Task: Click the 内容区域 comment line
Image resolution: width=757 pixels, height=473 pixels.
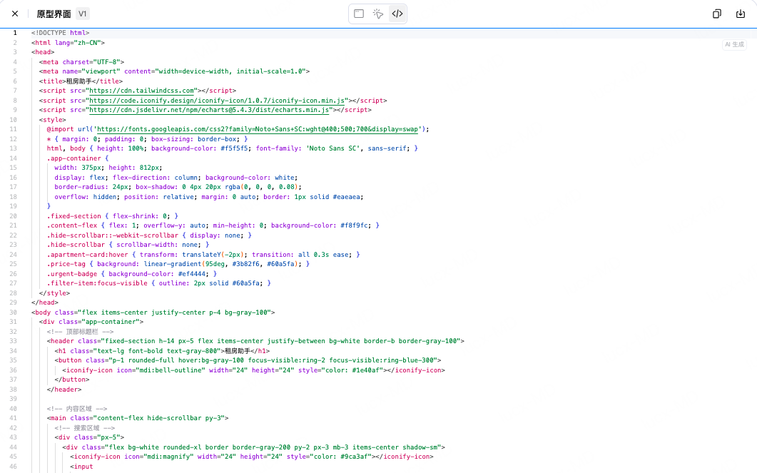Action: point(77,409)
